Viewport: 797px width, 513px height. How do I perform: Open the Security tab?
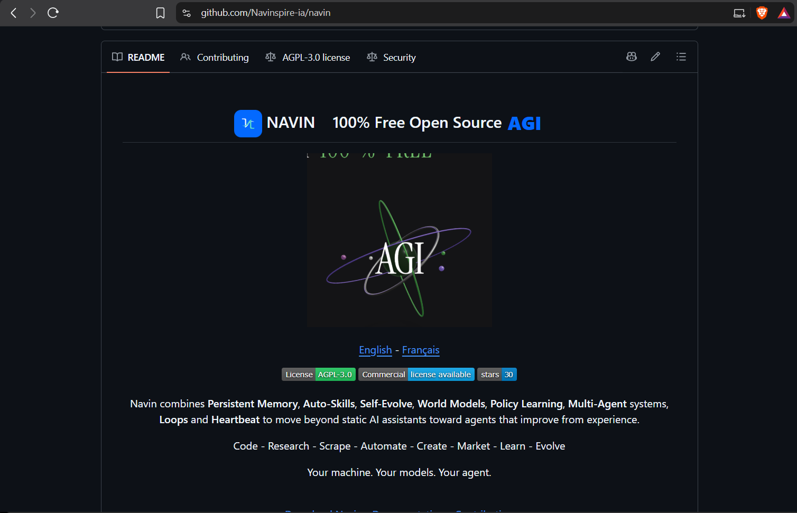click(391, 57)
